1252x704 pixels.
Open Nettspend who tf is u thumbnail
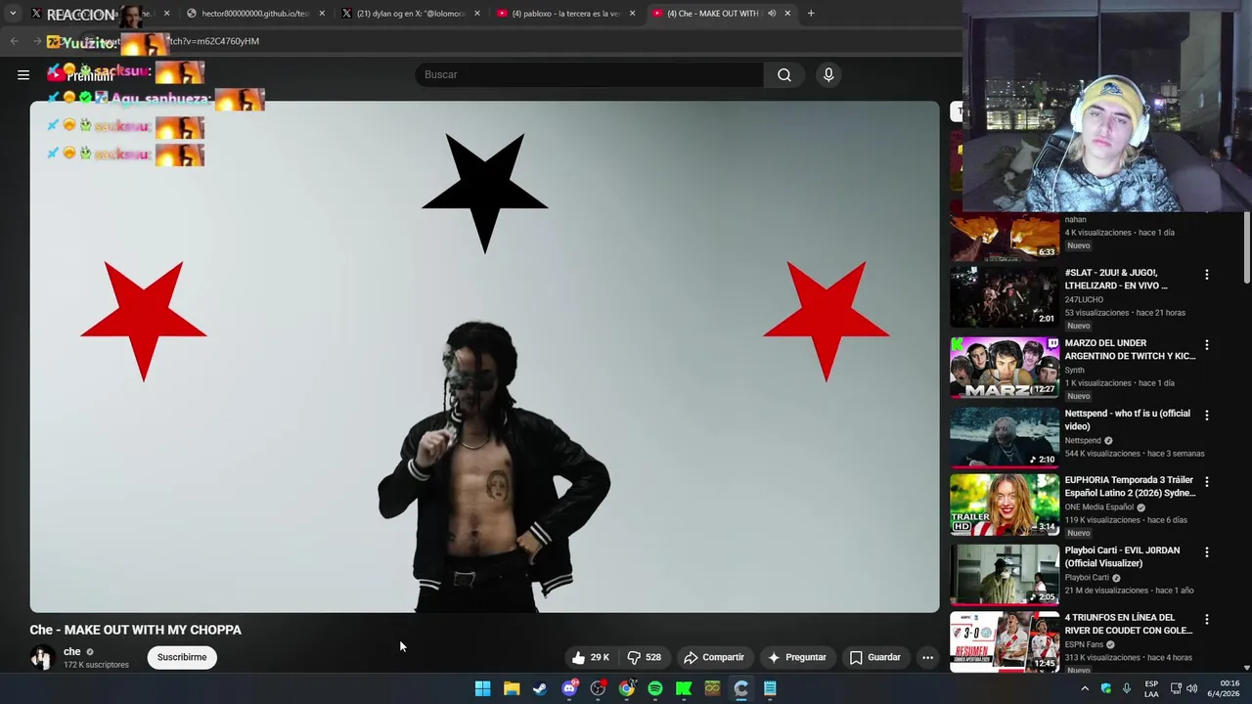1005,438
